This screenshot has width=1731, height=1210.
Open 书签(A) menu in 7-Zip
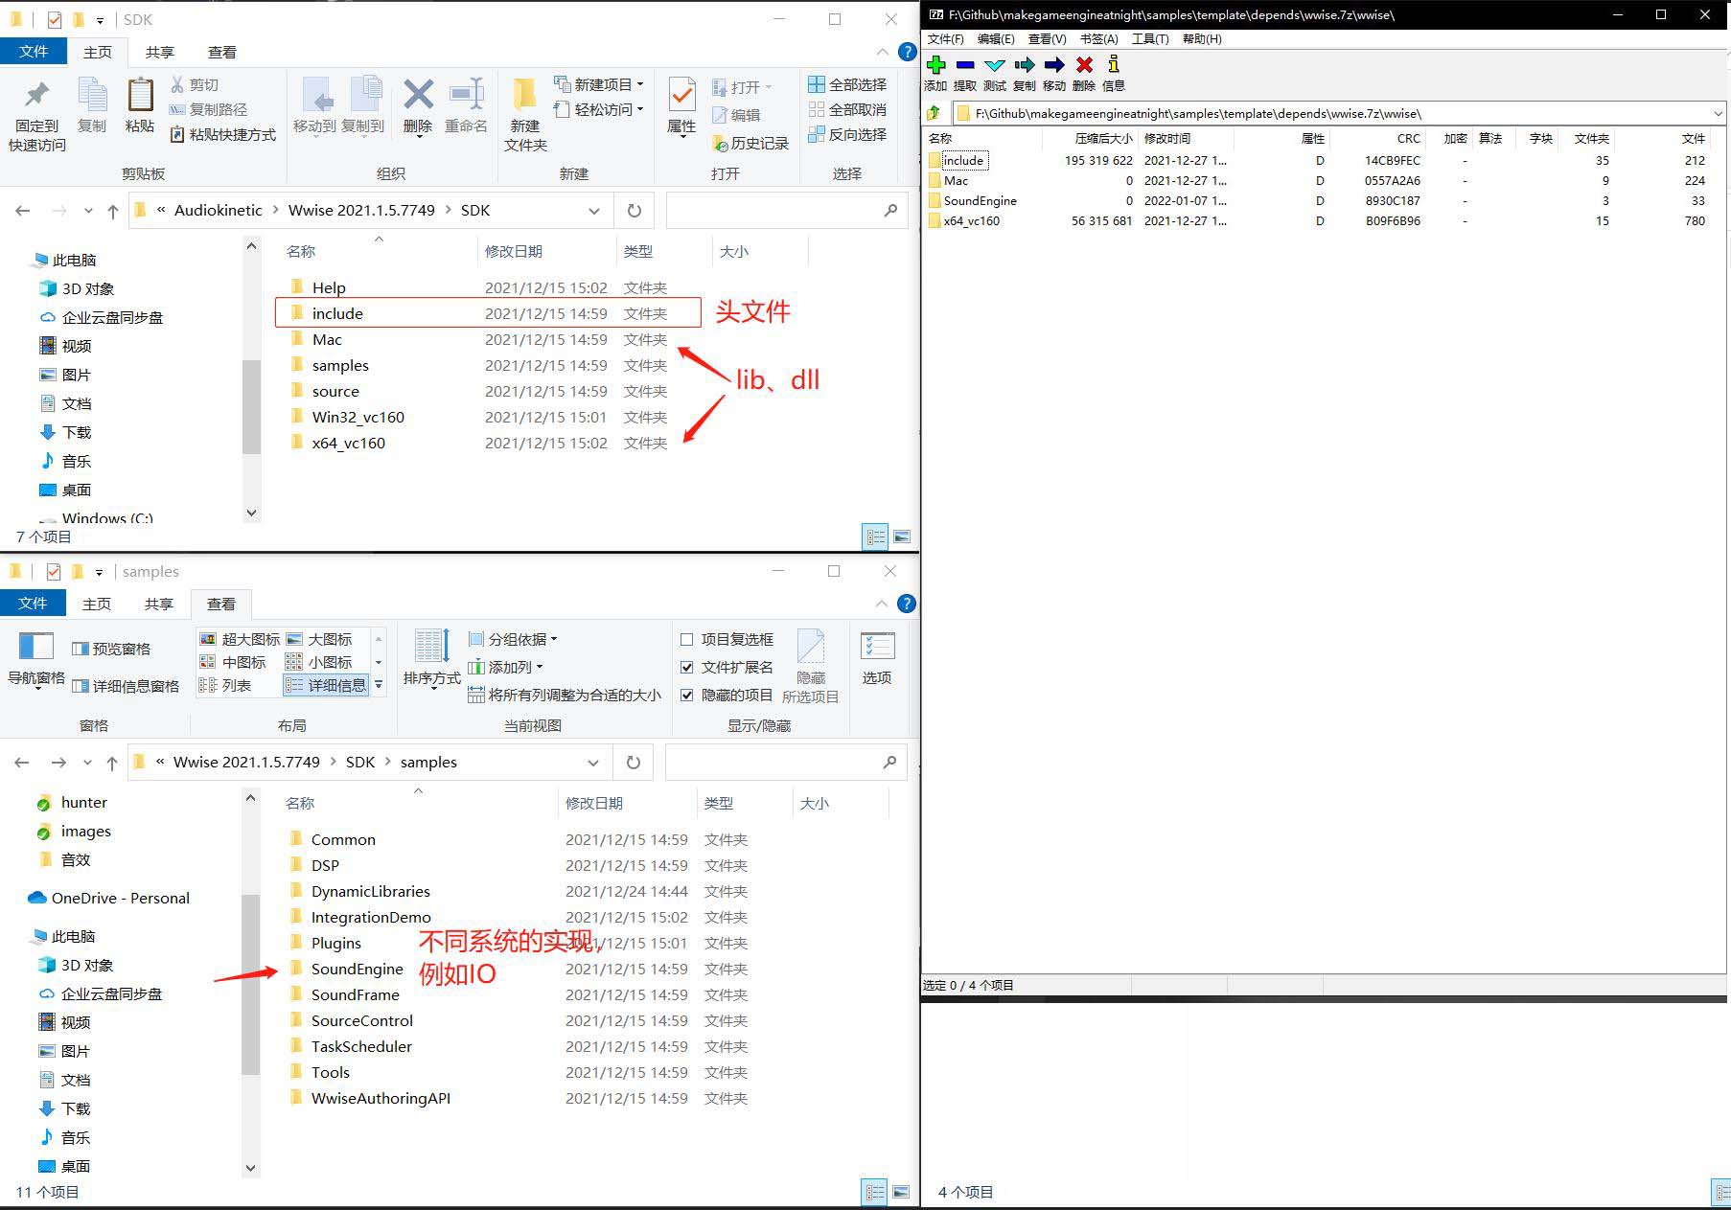[1098, 39]
